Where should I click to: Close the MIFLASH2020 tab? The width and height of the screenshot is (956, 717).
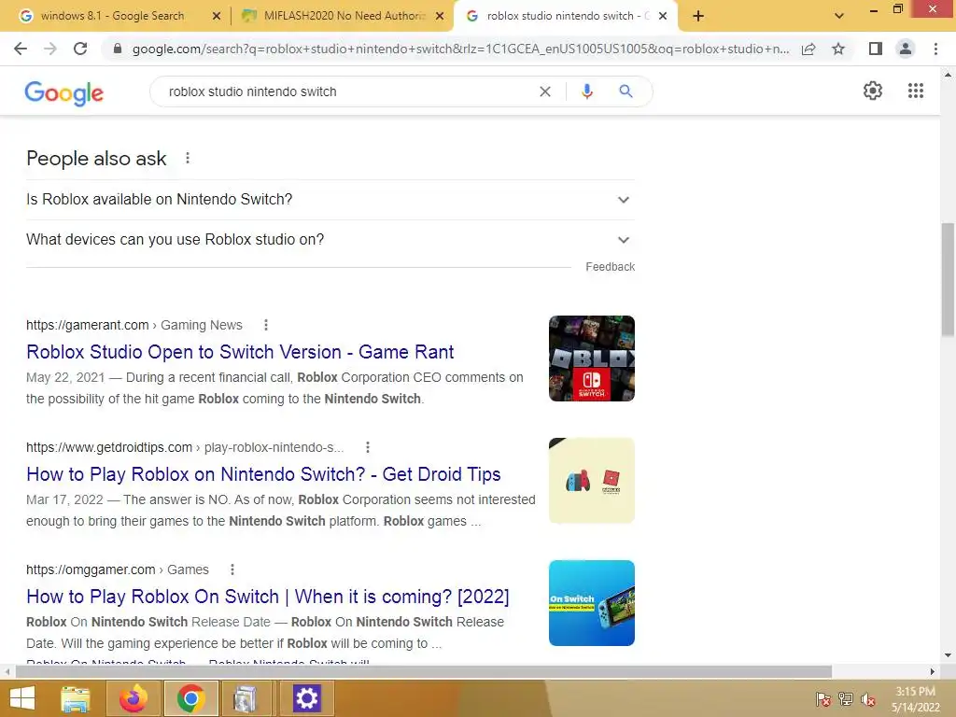tap(440, 16)
